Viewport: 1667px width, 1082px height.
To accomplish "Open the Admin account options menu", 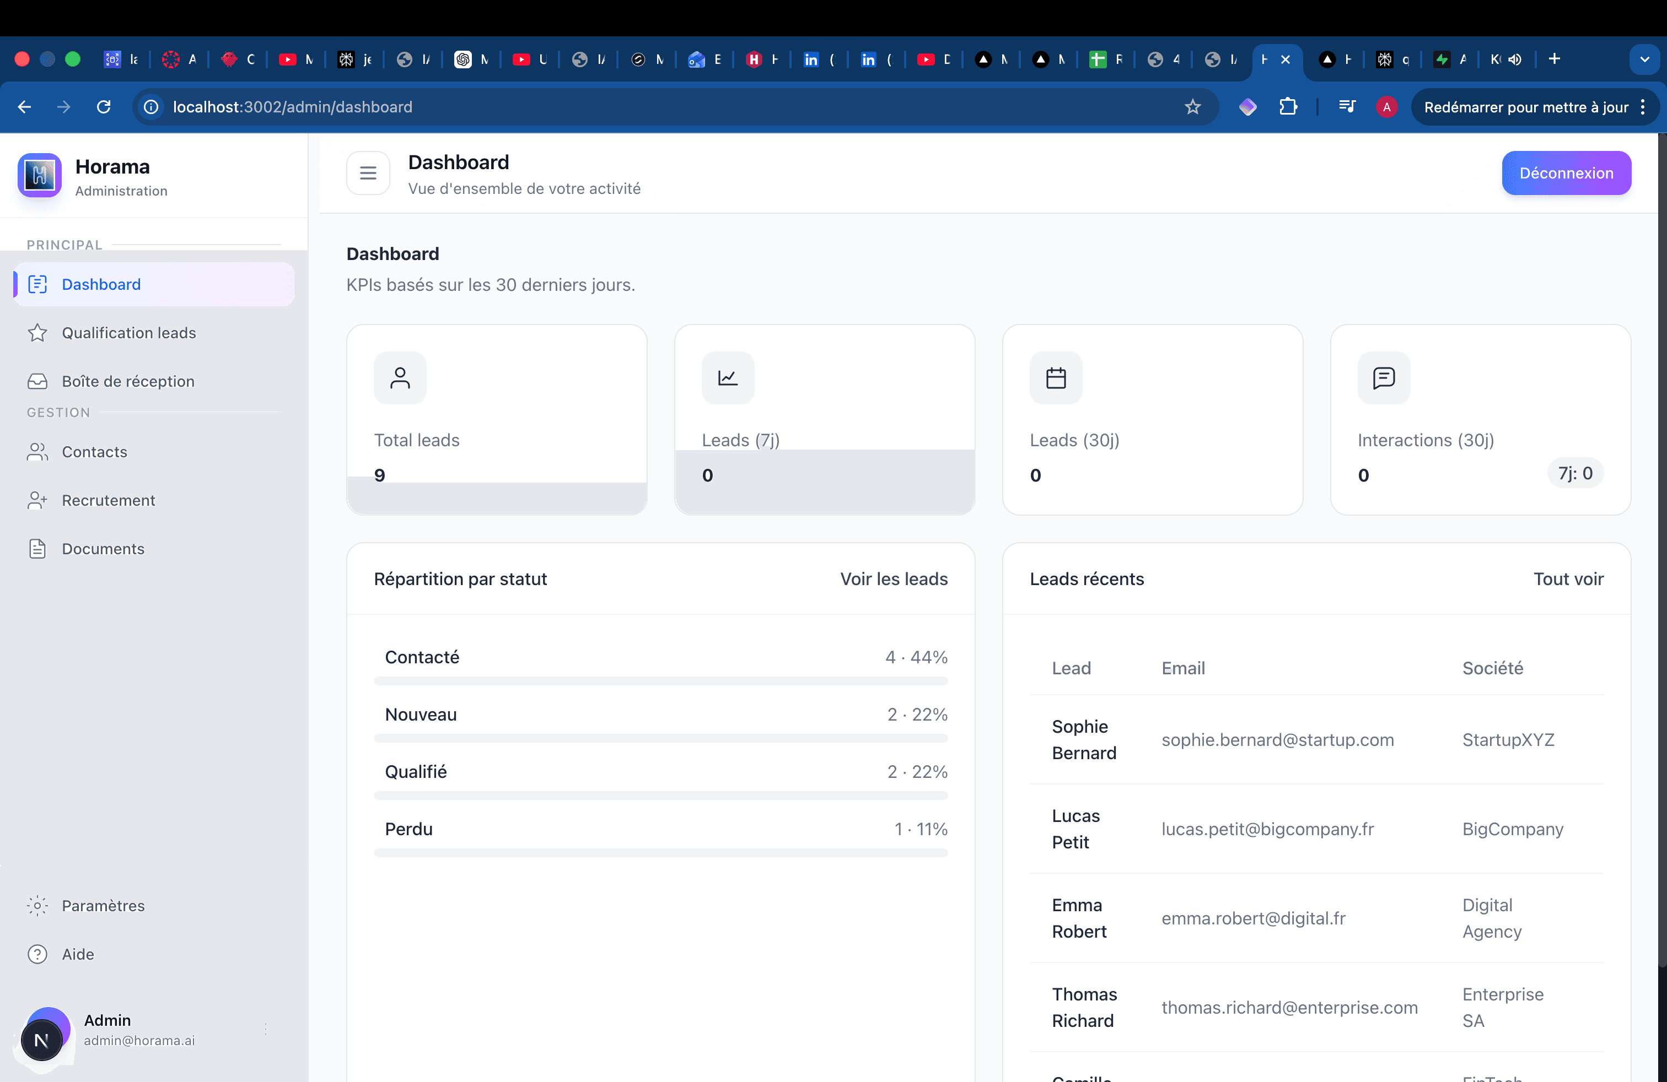I will 266,1029.
